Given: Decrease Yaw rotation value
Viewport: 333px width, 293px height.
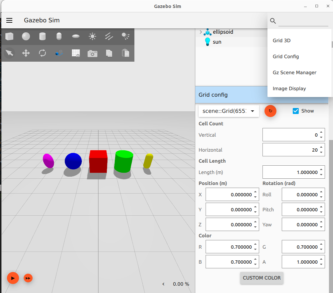Looking at the screenshot, I should click(321, 227).
